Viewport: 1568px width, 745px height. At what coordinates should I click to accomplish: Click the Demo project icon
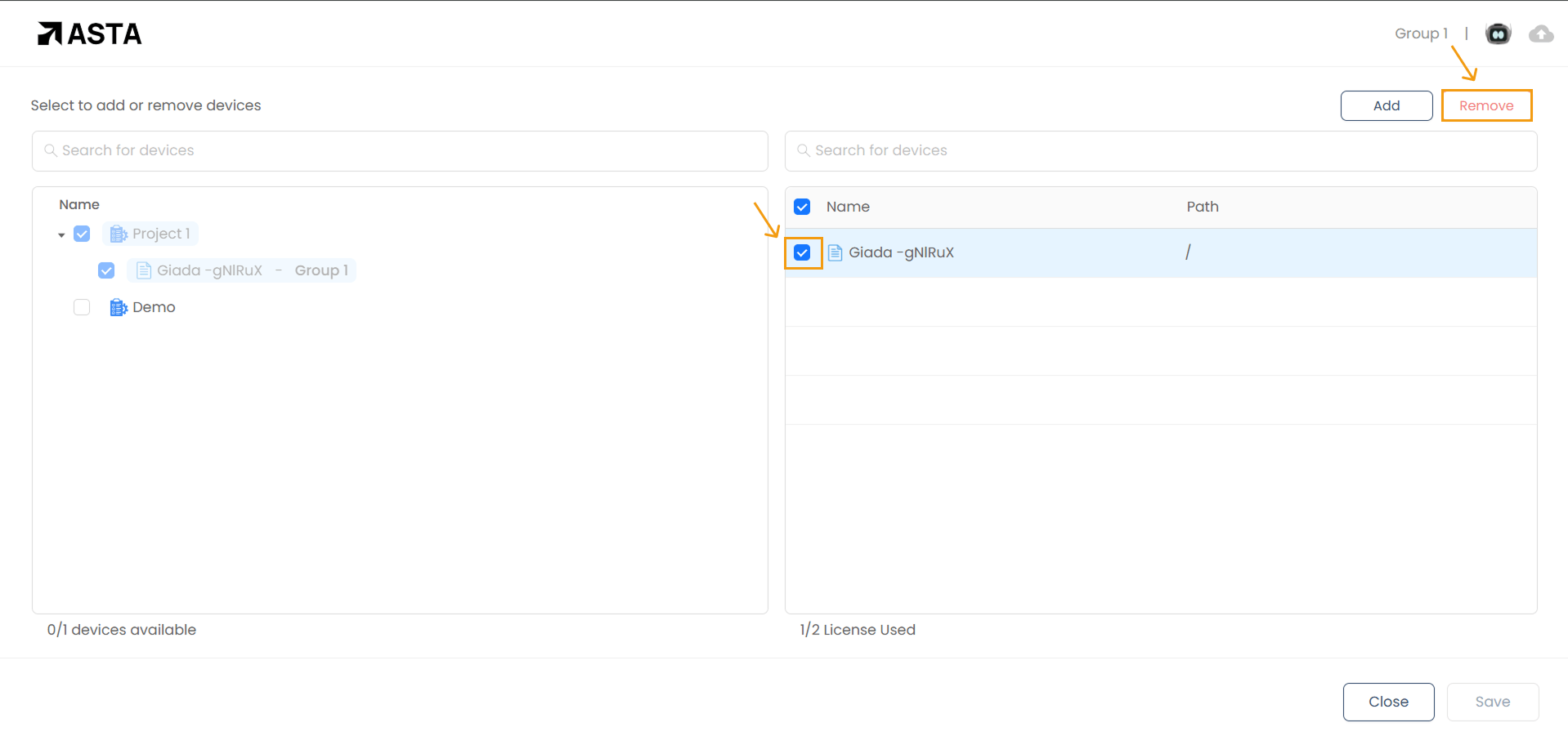[118, 307]
